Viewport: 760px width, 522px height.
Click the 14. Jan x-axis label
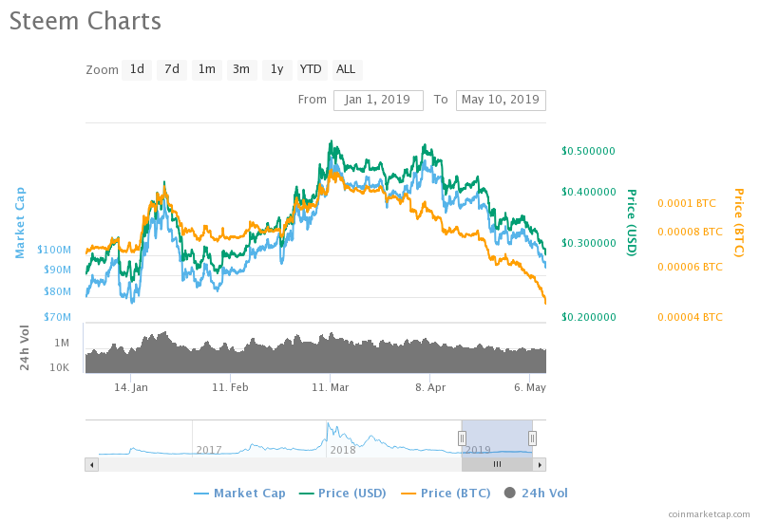(131, 387)
